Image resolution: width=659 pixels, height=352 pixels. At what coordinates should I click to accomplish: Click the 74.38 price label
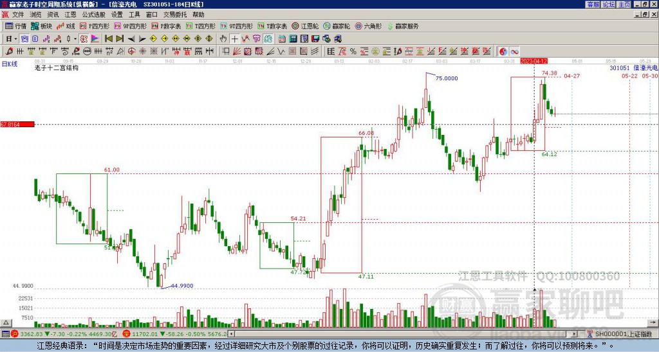tap(550, 73)
